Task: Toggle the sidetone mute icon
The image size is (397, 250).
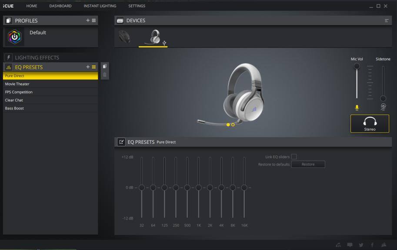Action: 383,107
